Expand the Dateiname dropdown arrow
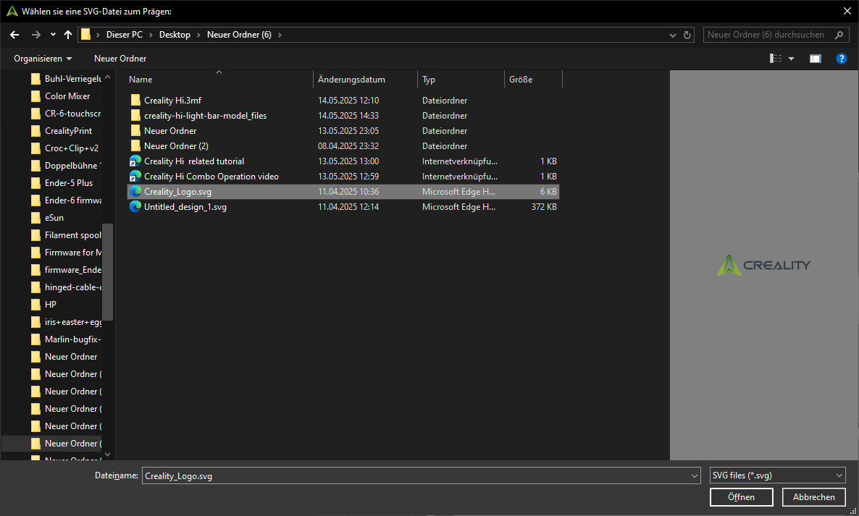The height and width of the screenshot is (516, 859). (x=695, y=476)
